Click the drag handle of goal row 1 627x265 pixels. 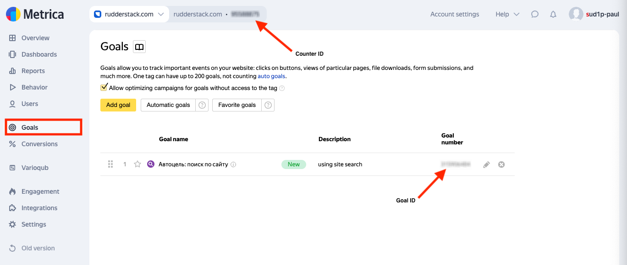[110, 164]
